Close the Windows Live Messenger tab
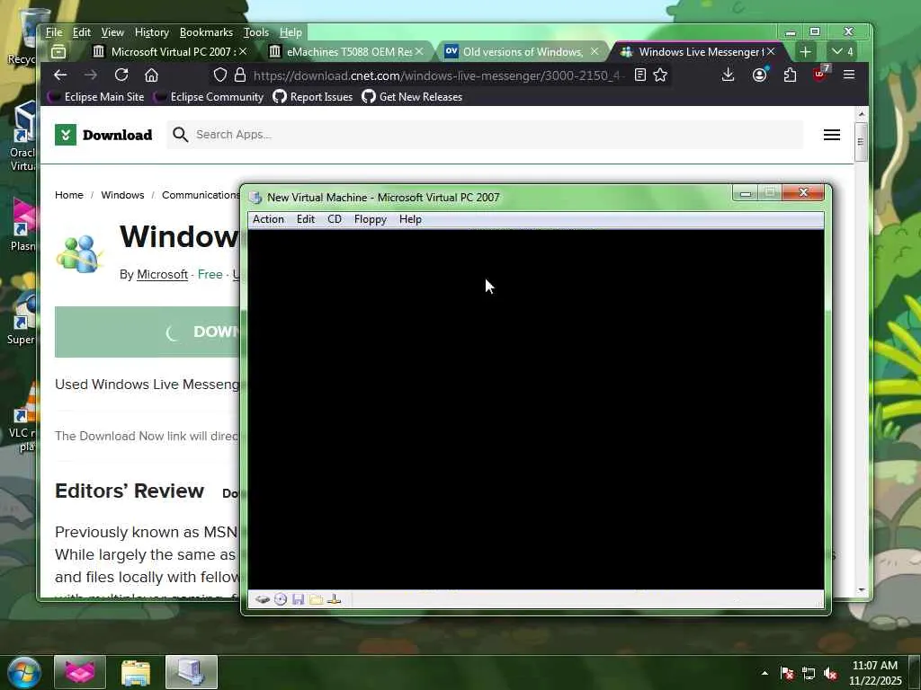921x690 pixels. click(x=771, y=51)
